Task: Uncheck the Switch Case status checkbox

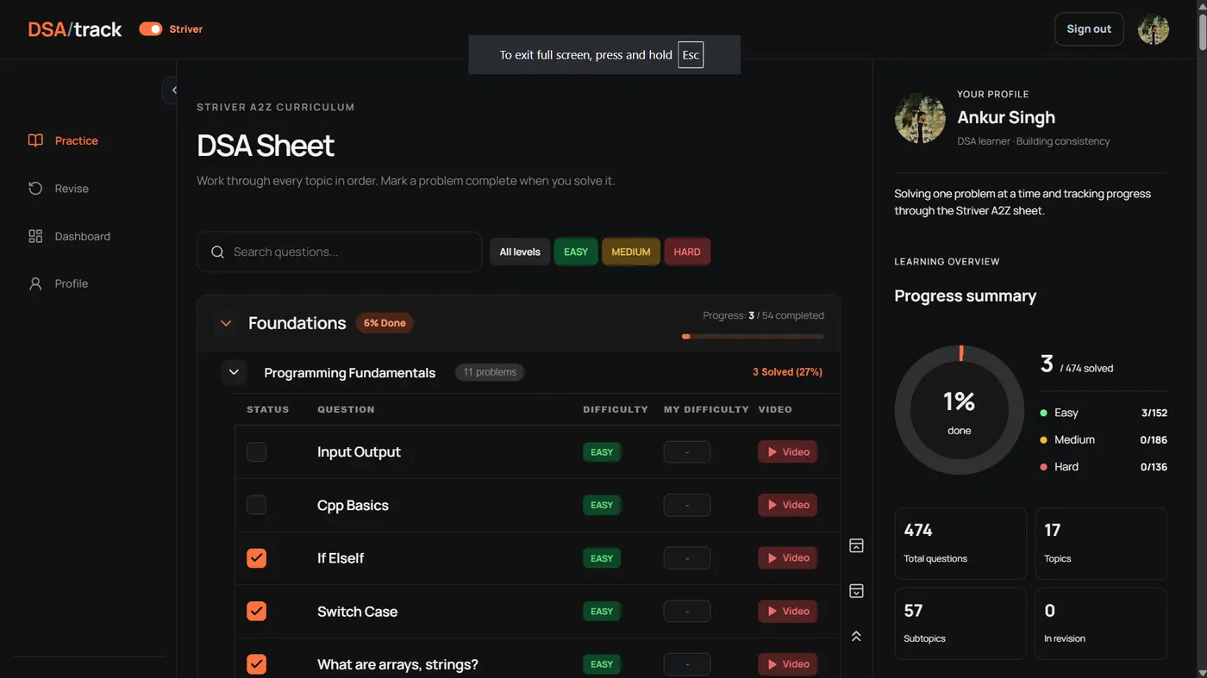Action: [257, 612]
